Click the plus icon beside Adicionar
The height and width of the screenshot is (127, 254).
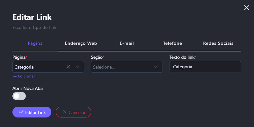coord(15,77)
